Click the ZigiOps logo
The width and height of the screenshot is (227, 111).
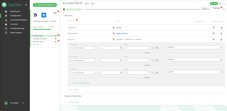point(12,5)
